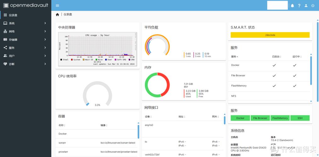Open the notifications bell
This screenshot has height=157, width=319.
(292, 6)
